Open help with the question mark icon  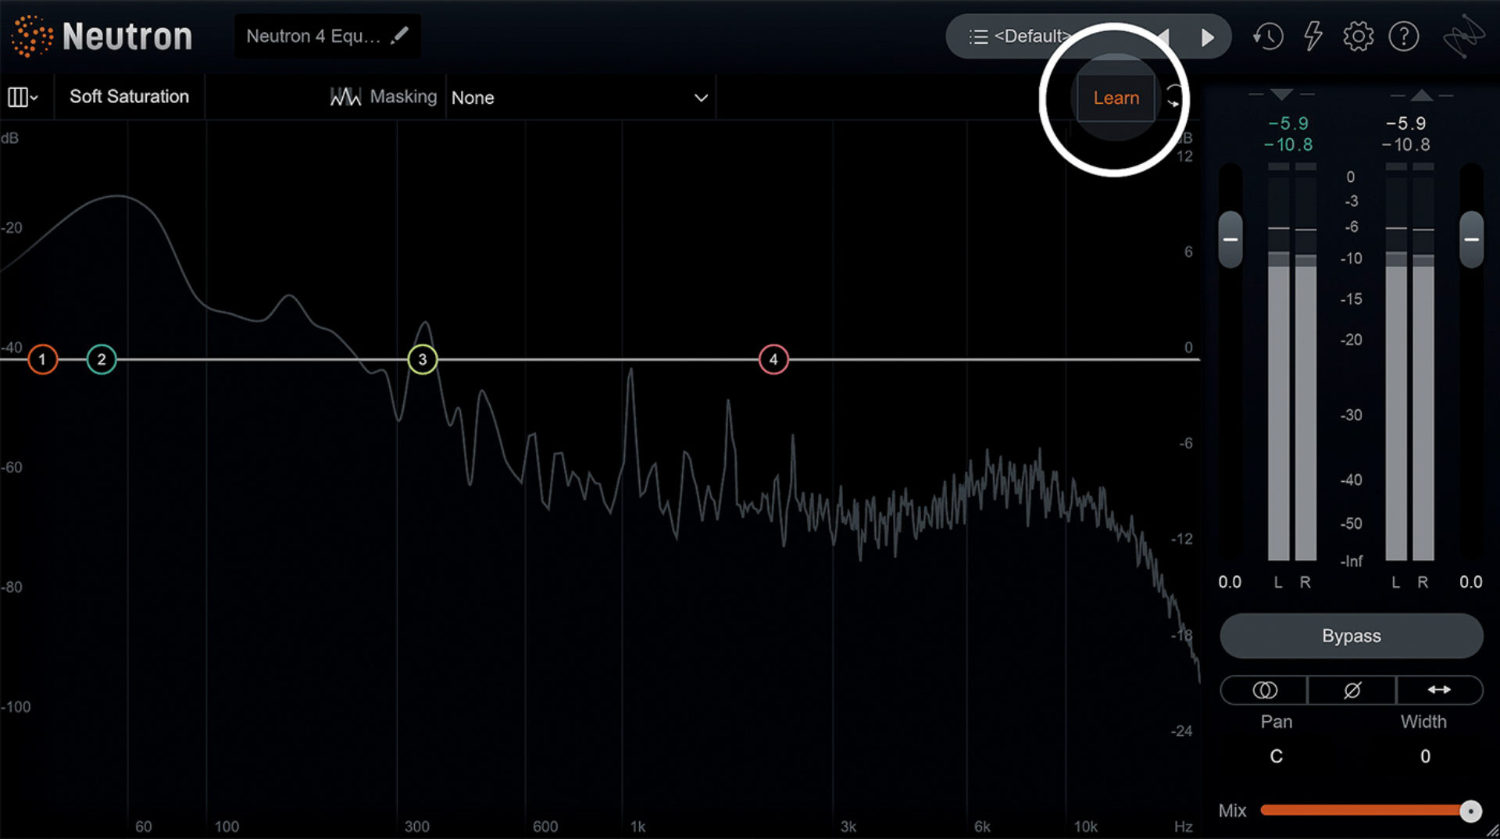[1404, 36]
